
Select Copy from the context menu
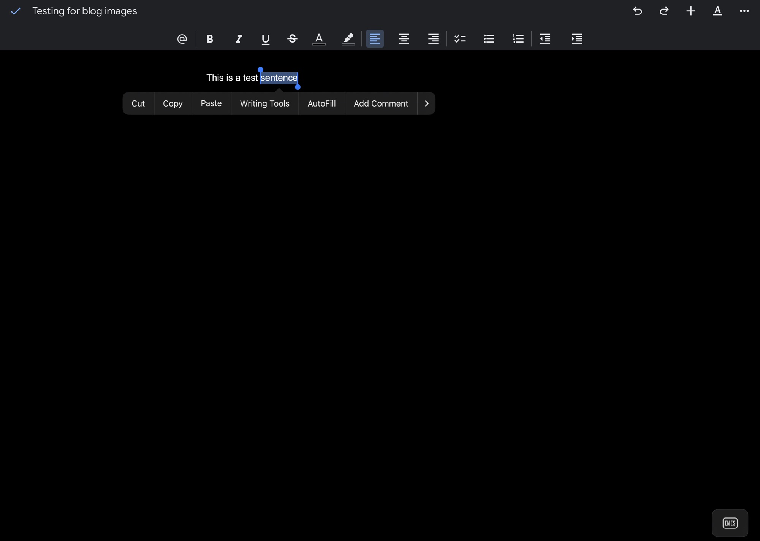[x=173, y=103]
